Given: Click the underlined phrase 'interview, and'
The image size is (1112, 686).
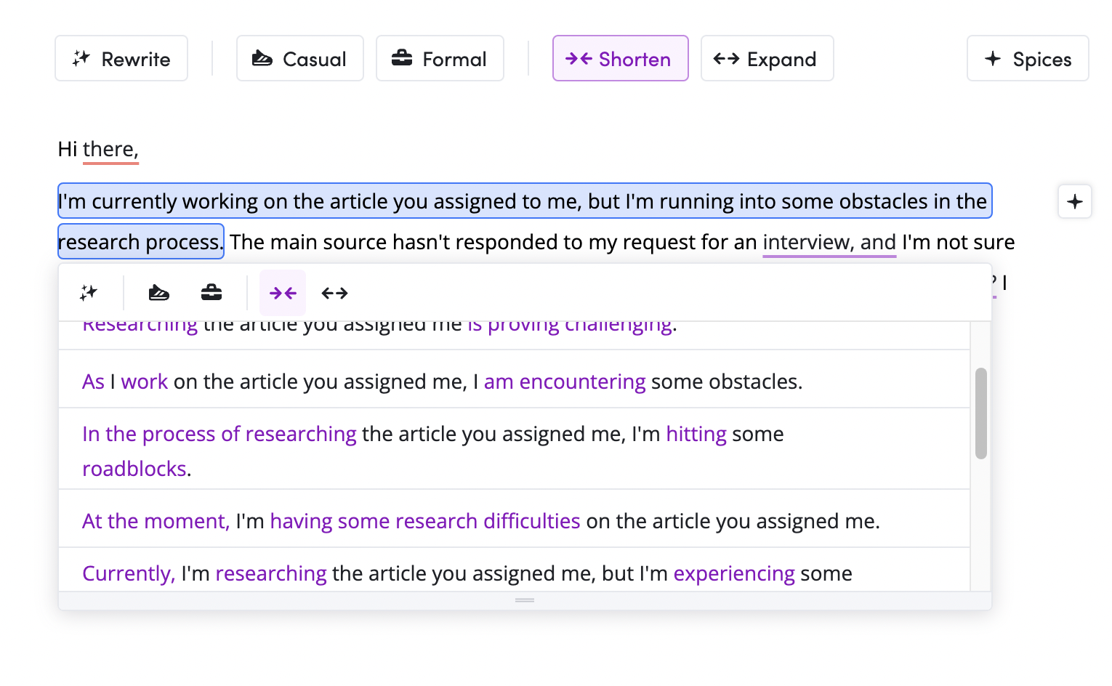Looking at the screenshot, I should point(829,242).
